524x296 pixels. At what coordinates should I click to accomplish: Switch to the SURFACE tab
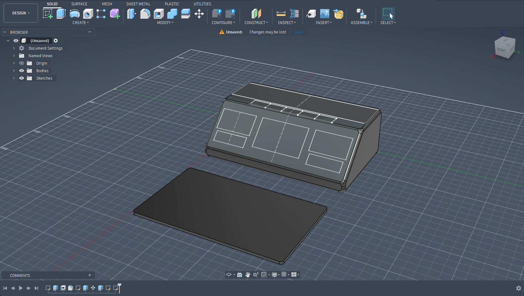(x=79, y=4)
